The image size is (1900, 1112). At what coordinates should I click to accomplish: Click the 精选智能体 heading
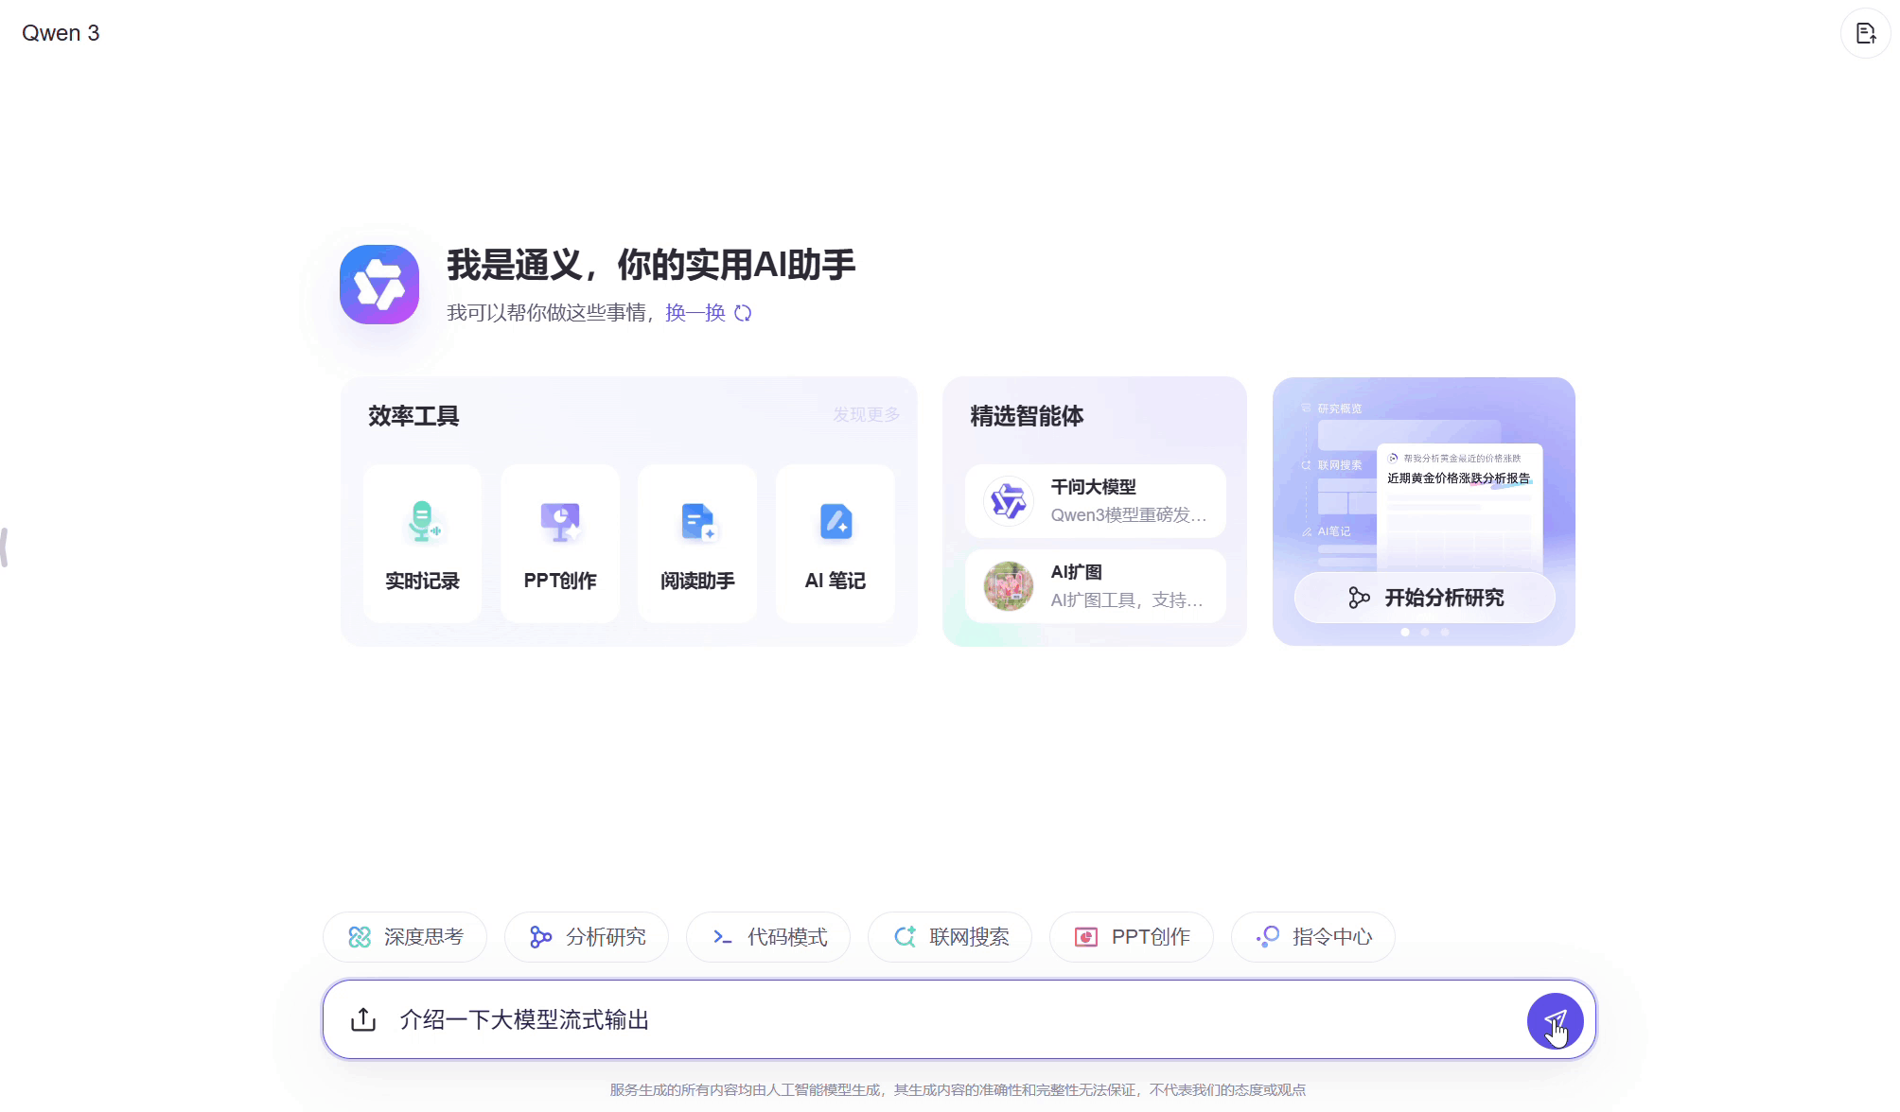point(1027,416)
